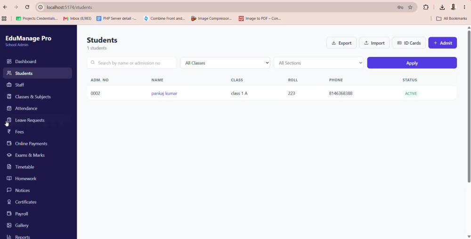Click the phone number 8146368388

tap(341, 93)
